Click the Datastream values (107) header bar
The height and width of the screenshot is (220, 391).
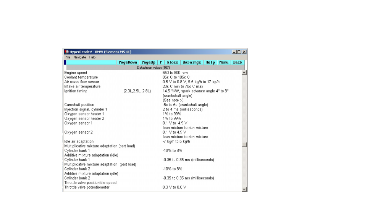(x=153, y=68)
